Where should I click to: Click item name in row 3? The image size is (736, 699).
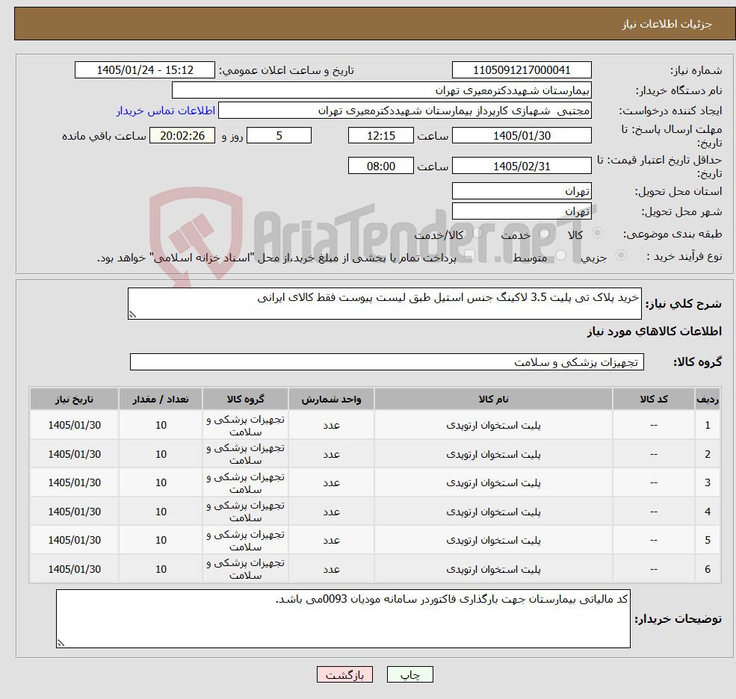493,482
